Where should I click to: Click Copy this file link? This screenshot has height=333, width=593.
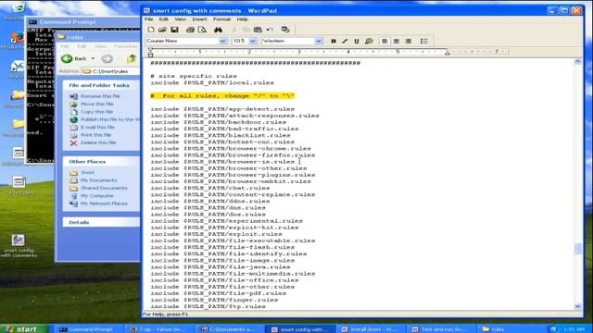96,112
